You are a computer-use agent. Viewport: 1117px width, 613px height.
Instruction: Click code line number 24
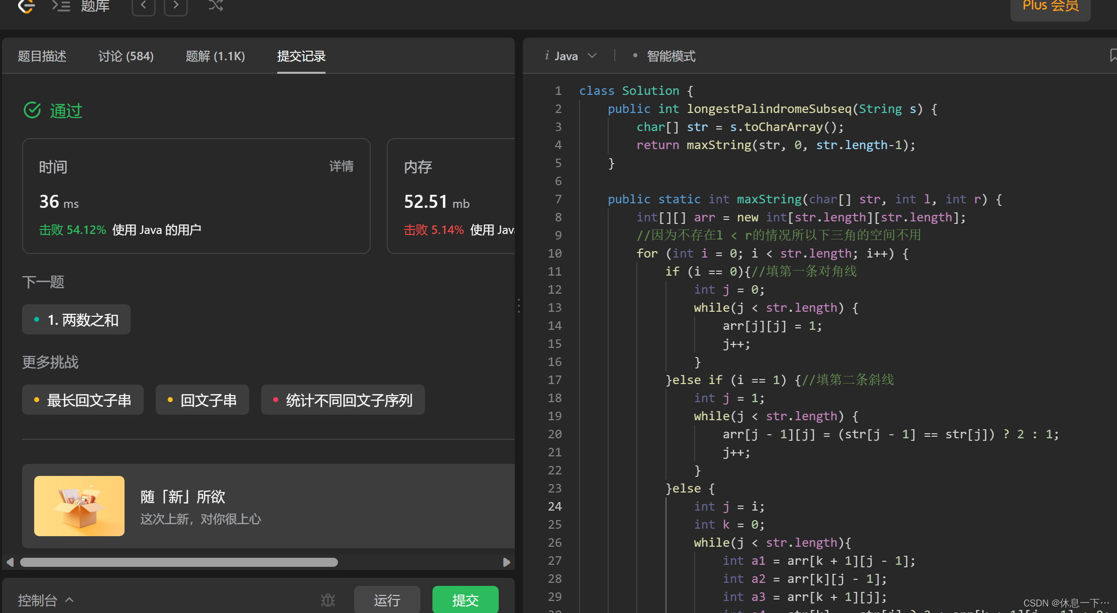point(555,507)
